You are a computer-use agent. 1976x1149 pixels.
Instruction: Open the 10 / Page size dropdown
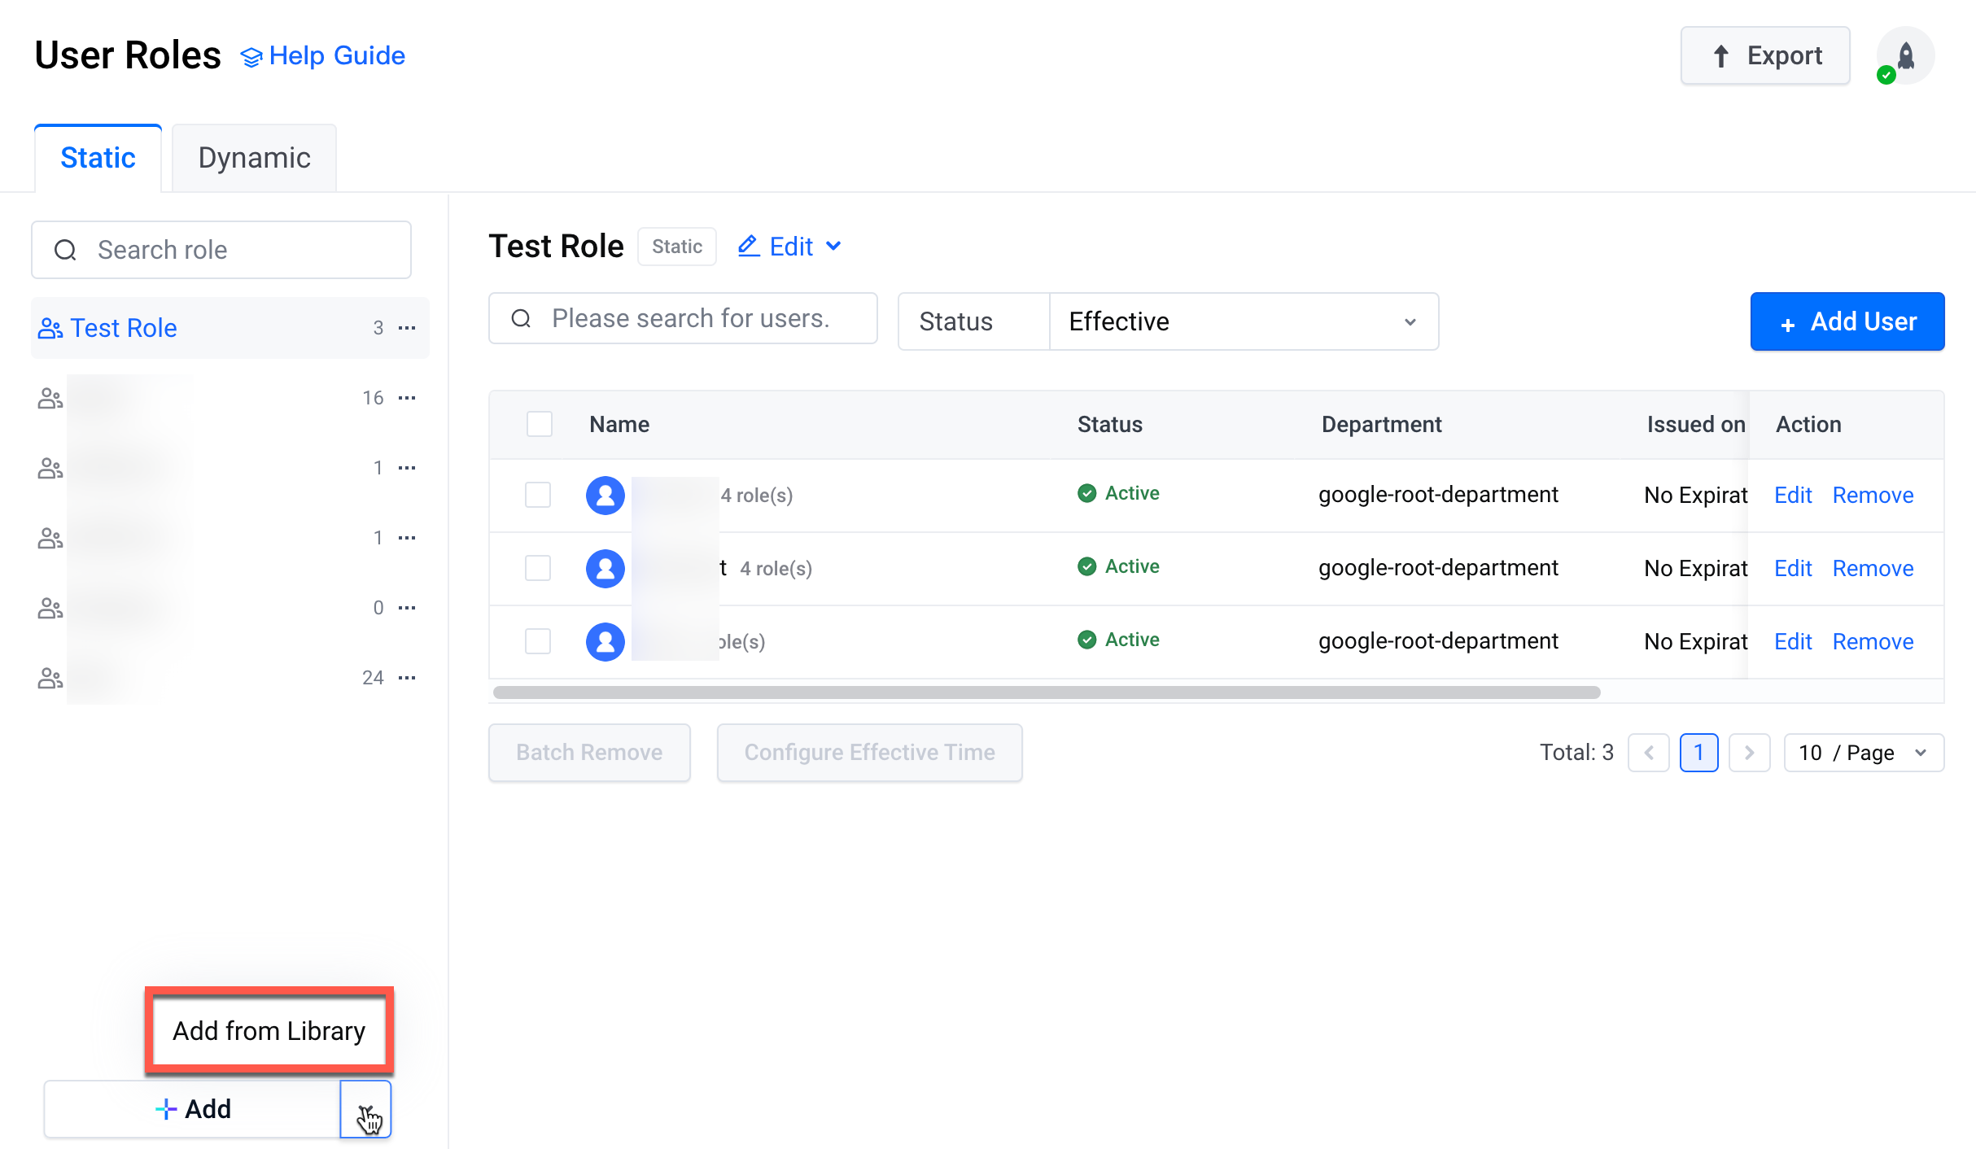coord(1864,753)
